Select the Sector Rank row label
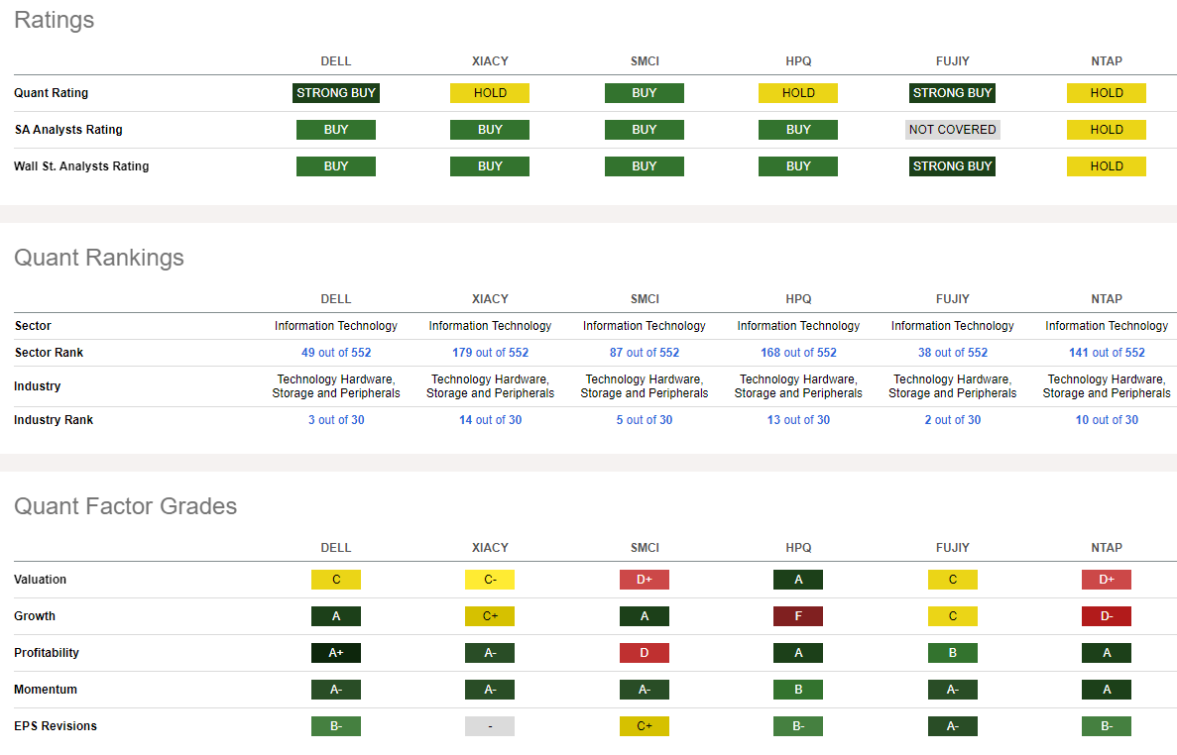 coord(49,353)
